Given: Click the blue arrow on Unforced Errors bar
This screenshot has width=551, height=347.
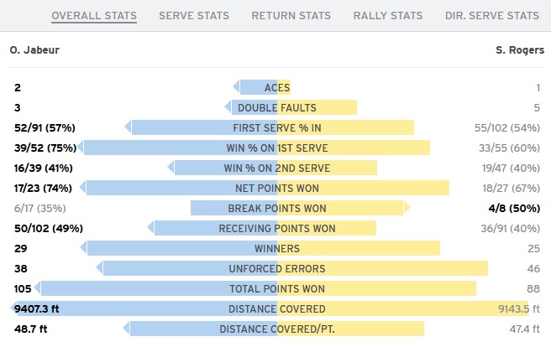Looking at the screenshot, I should (99, 268).
